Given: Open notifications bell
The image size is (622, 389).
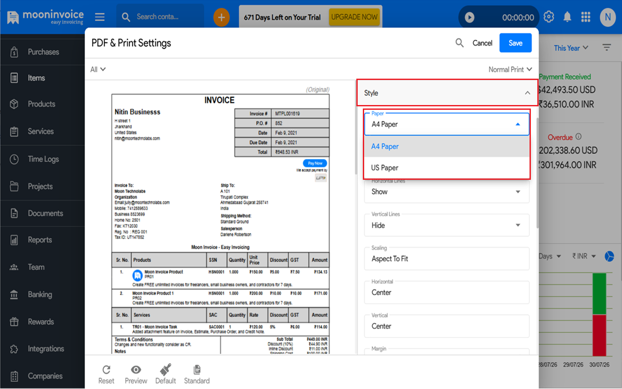Looking at the screenshot, I should (x=567, y=17).
